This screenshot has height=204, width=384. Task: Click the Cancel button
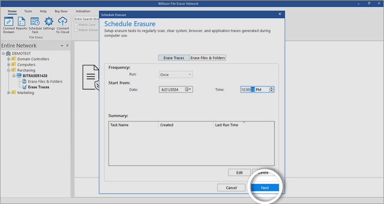tap(231, 188)
